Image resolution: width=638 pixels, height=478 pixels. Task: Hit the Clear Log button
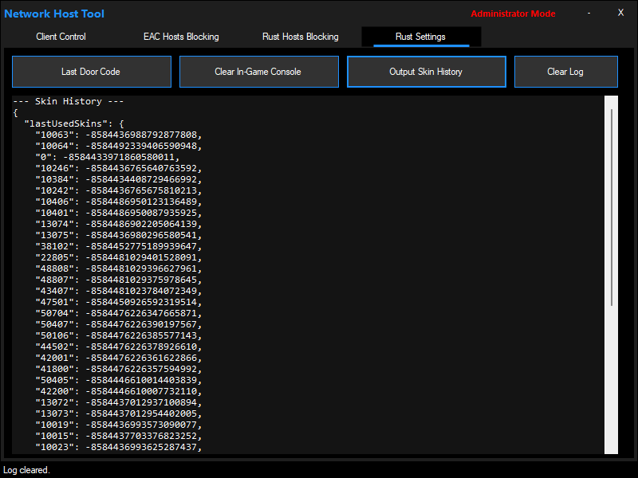[565, 72]
